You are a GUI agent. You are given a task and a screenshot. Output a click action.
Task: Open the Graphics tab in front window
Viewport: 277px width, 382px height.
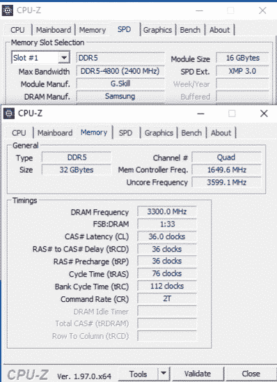click(159, 132)
